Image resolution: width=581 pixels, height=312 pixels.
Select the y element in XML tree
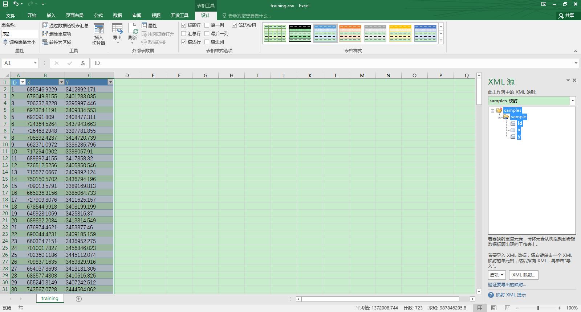click(519, 136)
